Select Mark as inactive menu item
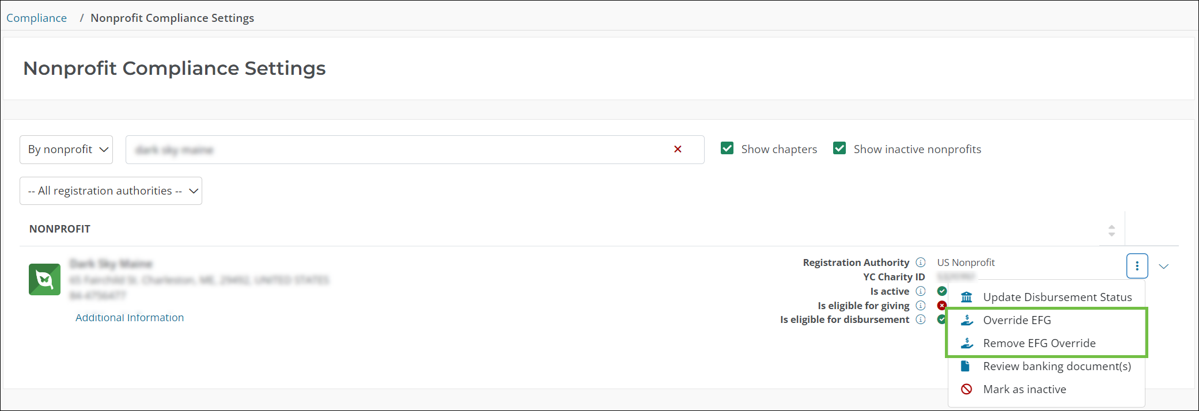This screenshot has height=411, width=1199. pos(1046,389)
